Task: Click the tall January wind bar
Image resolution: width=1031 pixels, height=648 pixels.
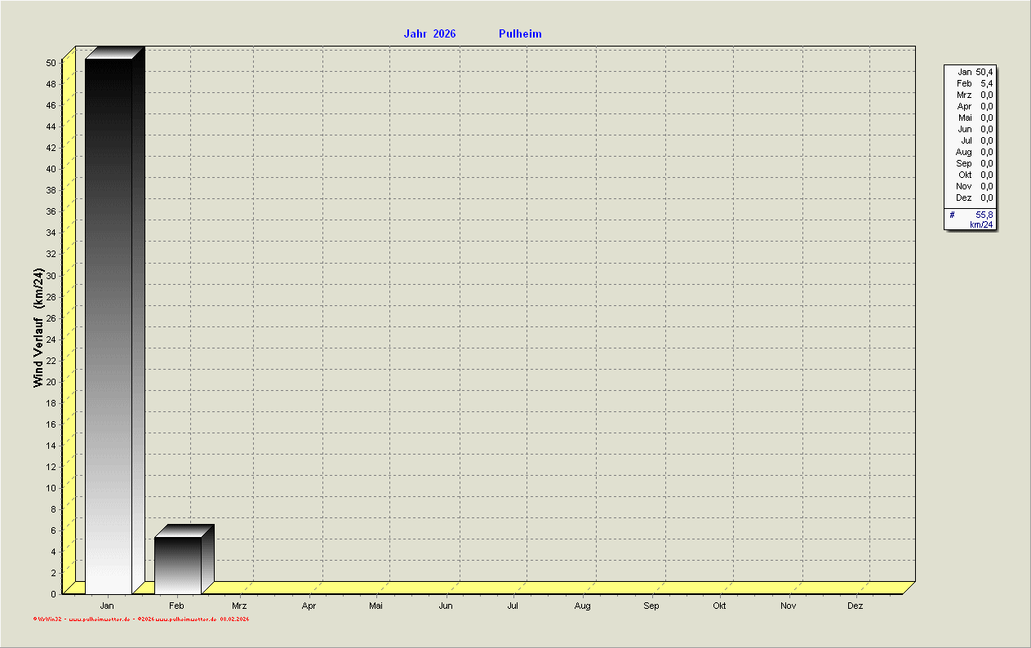Action: pyautogui.click(x=109, y=326)
